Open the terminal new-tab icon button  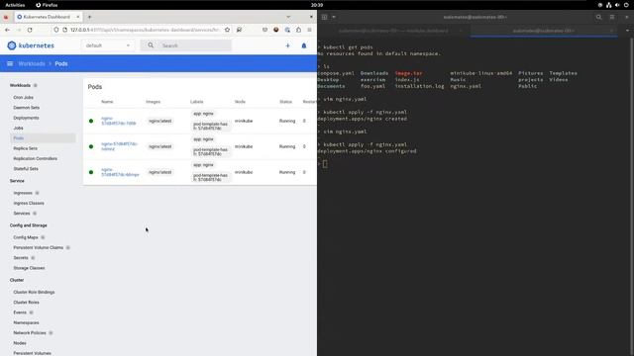(324, 17)
